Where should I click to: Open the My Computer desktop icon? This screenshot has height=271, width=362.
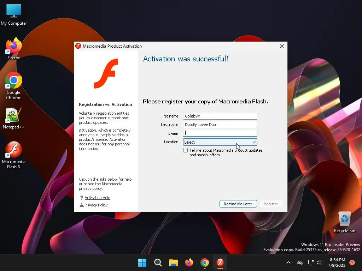point(14,14)
